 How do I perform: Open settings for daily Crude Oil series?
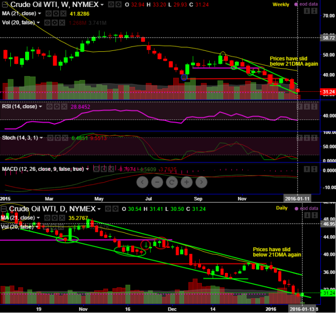coord(115,209)
